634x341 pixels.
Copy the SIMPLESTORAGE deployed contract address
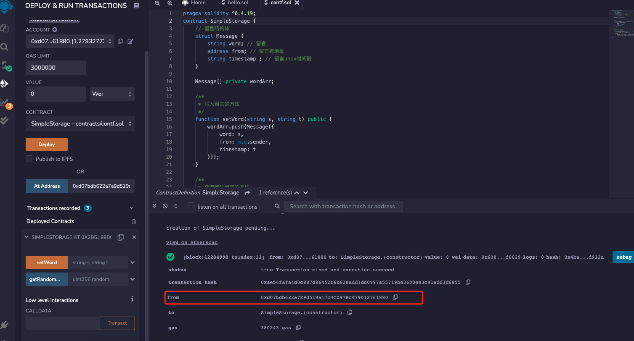coord(121,237)
